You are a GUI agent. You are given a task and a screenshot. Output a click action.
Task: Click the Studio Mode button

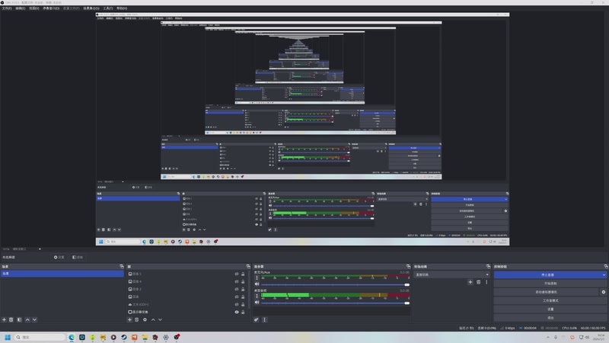[x=550, y=300]
